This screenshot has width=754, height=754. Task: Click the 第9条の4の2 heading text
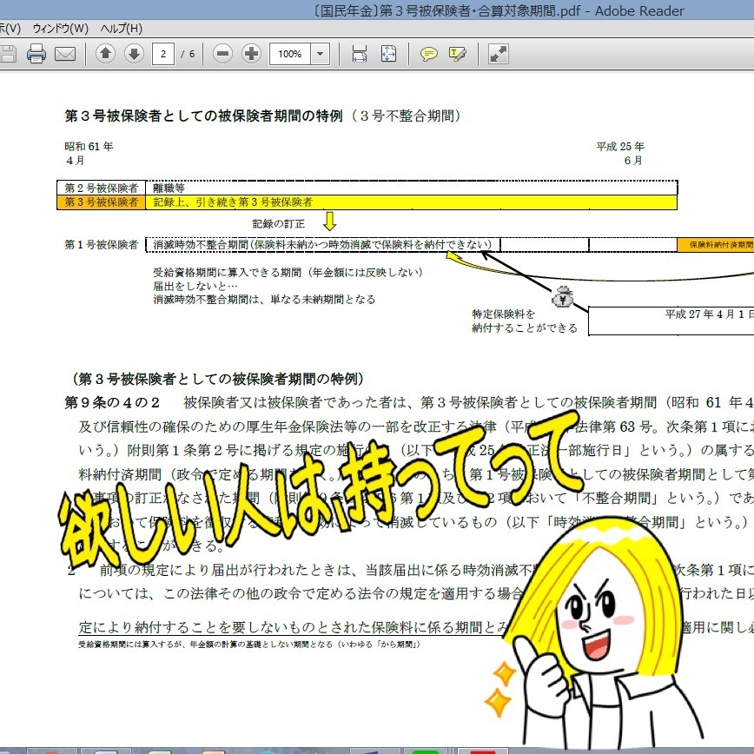coord(112,402)
